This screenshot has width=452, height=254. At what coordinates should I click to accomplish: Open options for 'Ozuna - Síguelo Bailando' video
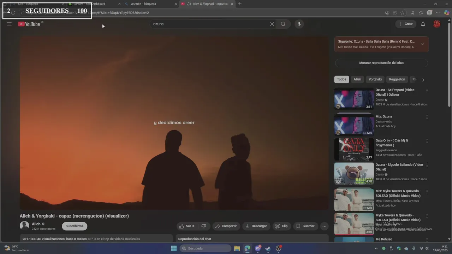tap(427, 165)
